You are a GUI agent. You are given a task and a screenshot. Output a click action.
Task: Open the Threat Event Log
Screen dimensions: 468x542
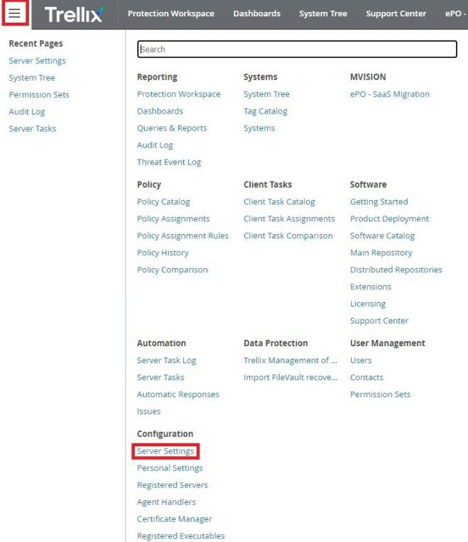tap(169, 162)
